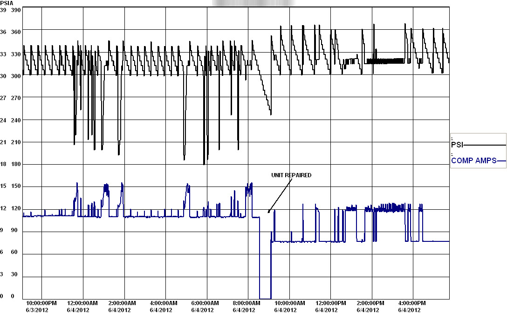Click the arrow pointing from UNIT REPAIRED
The width and height of the screenshot is (507, 313).
coord(280,196)
